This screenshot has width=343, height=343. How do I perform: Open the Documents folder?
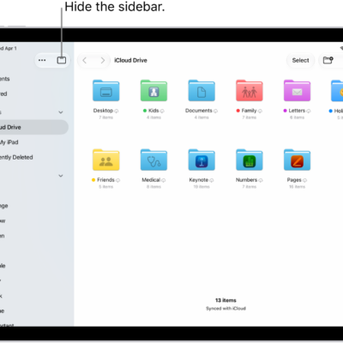tap(202, 91)
